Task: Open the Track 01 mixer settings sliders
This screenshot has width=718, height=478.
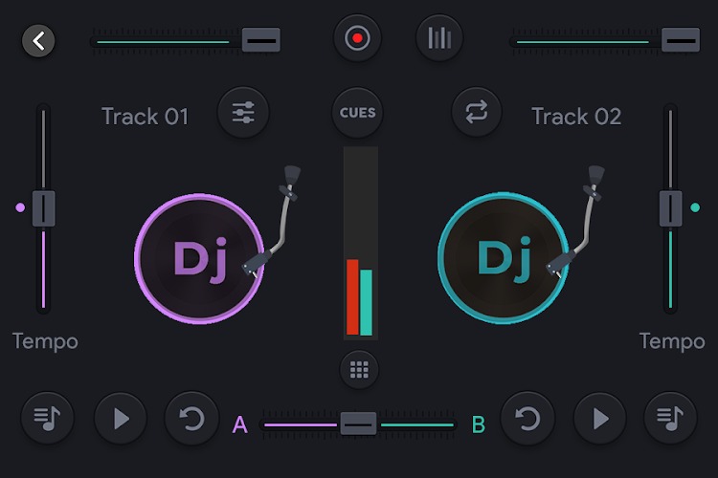Action: click(x=243, y=113)
